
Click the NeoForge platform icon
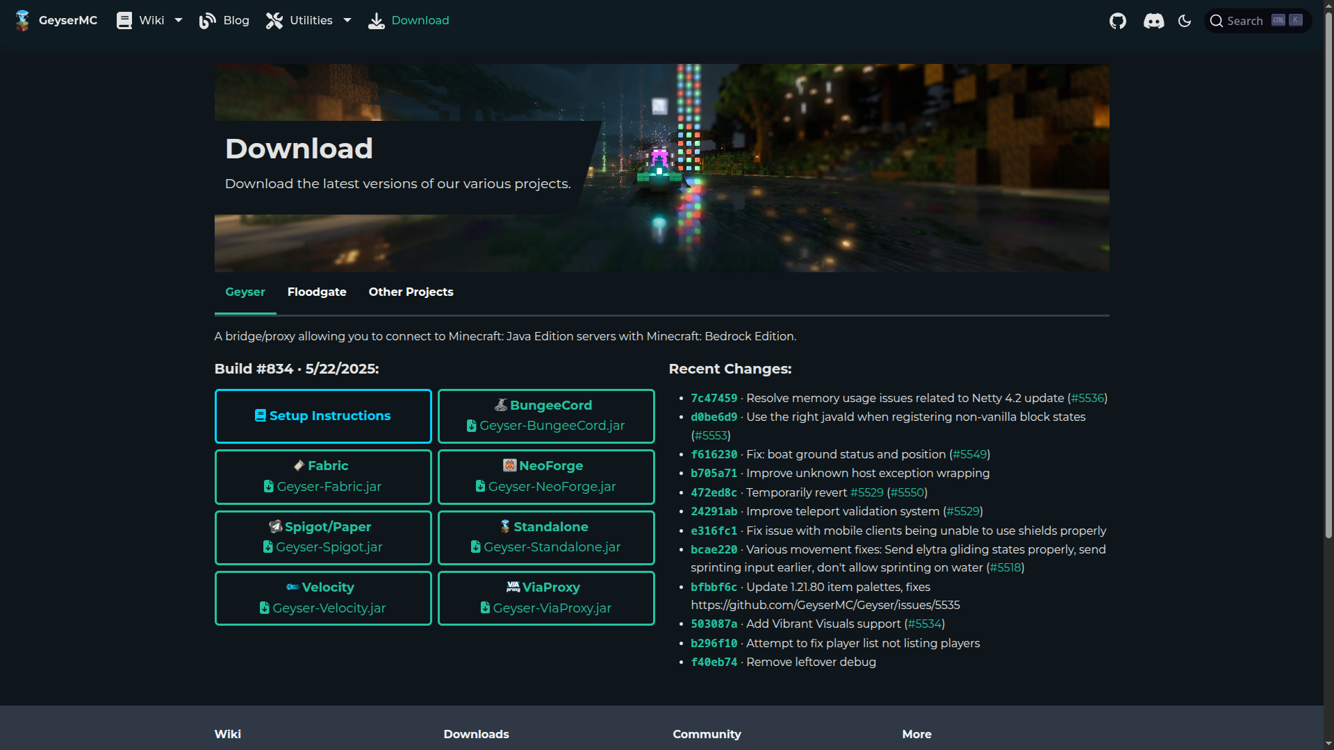point(510,465)
